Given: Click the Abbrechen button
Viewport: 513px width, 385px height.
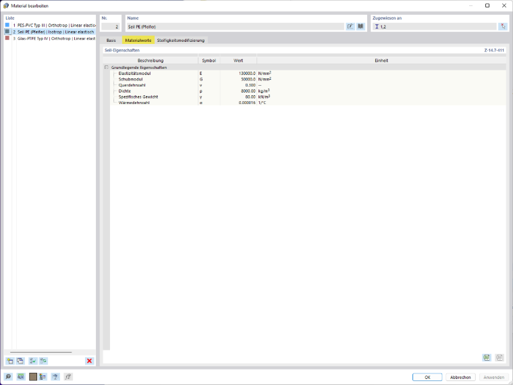Looking at the screenshot, I should coord(460,377).
